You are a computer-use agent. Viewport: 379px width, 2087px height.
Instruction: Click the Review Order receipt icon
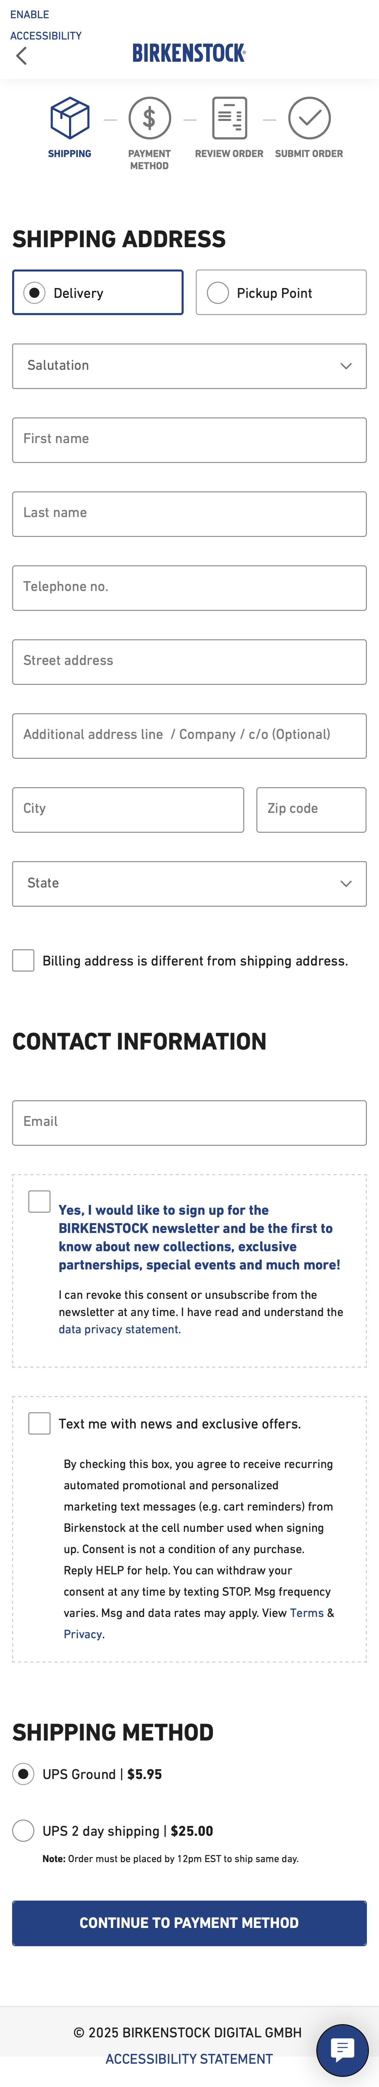coord(229,118)
